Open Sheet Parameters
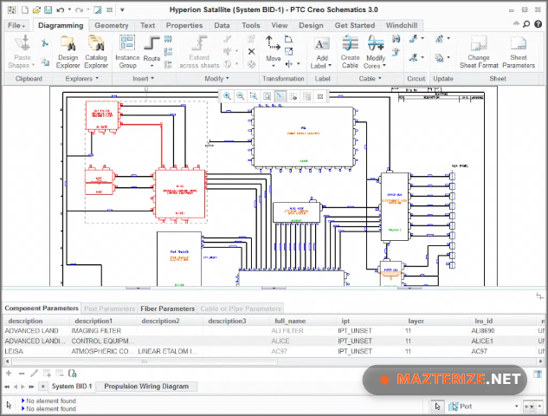This screenshot has height=416, width=548. [519, 52]
